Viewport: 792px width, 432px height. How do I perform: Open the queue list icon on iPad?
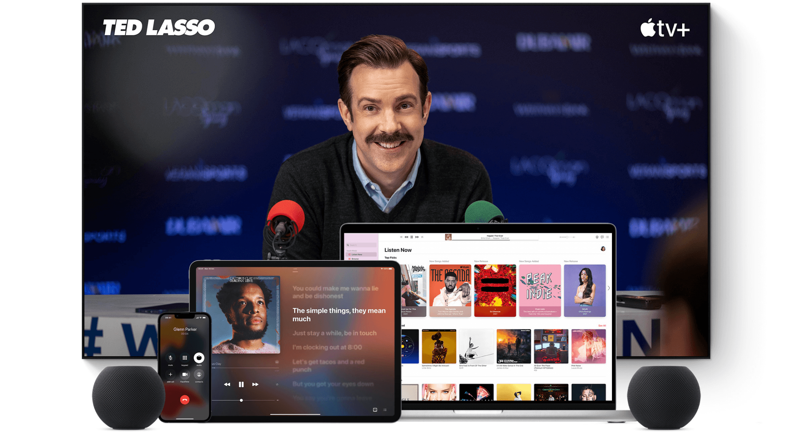tap(385, 410)
